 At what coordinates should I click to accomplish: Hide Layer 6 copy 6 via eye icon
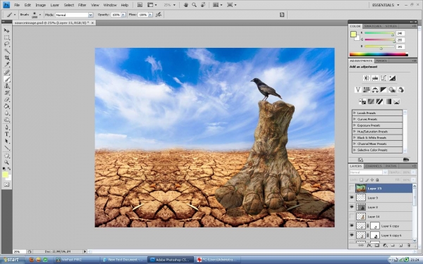352,235
